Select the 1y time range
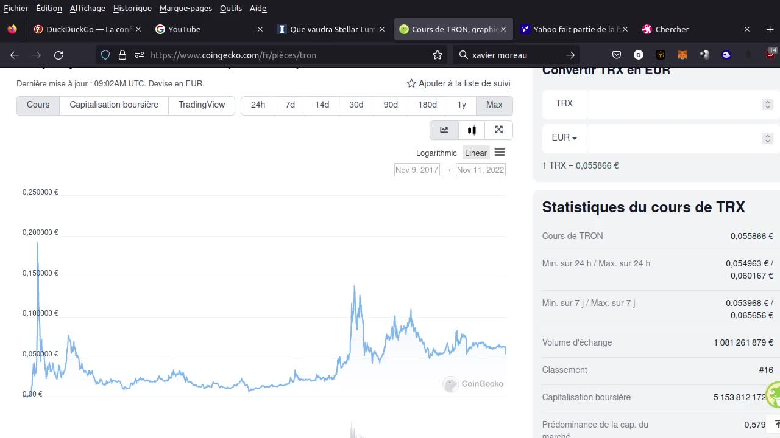The height and width of the screenshot is (438, 780). (x=461, y=105)
